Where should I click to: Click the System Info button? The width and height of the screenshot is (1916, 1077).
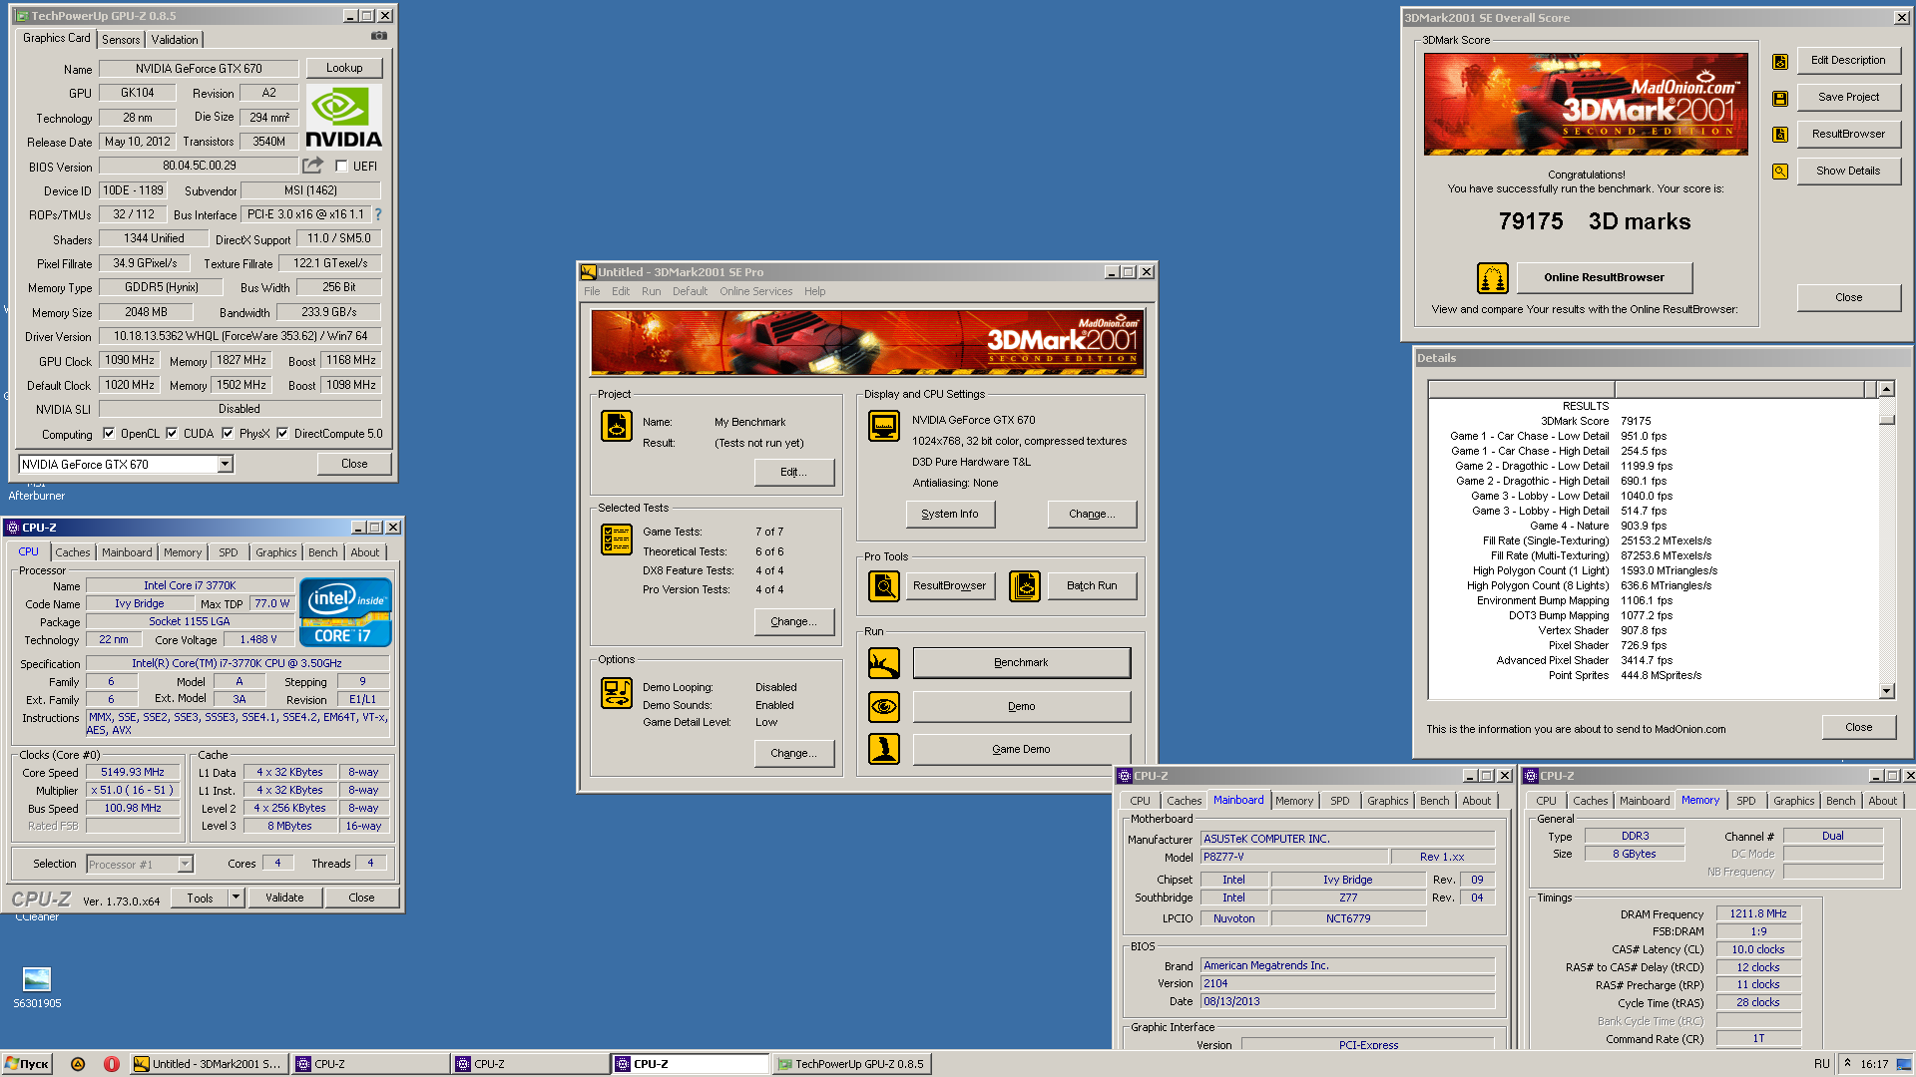point(950,515)
